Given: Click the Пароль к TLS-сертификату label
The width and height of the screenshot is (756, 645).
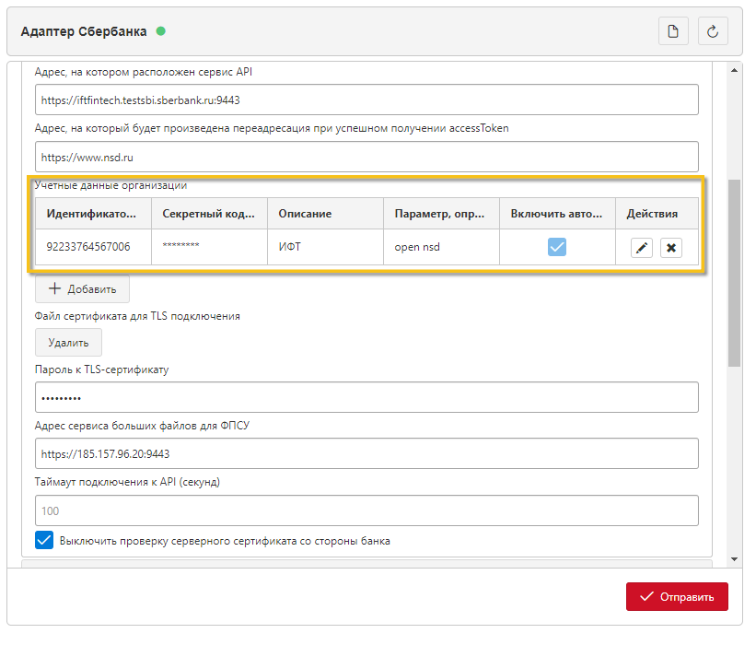Looking at the screenshot, I should coord(101,369).
